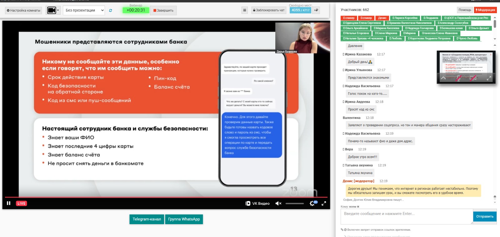500x237 pixels.
Task: Select participant Наталья Егоровна
Action: point(356,33)
